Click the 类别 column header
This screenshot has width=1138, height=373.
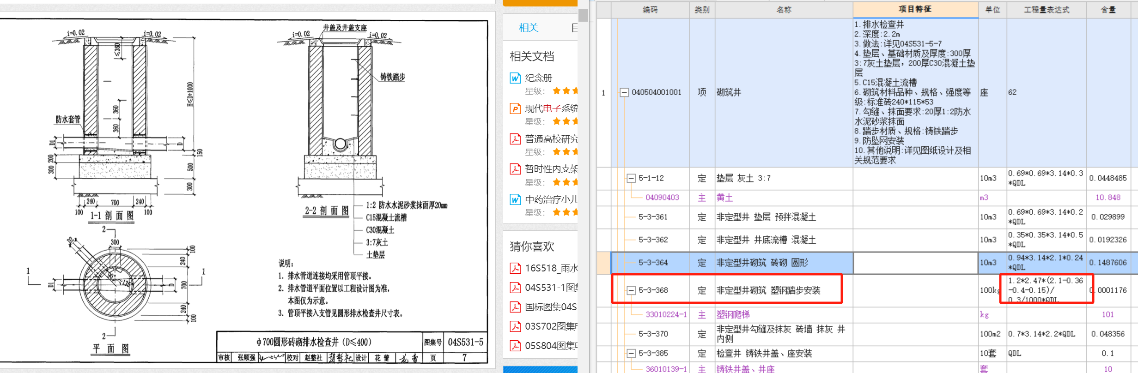pos(702,10)
